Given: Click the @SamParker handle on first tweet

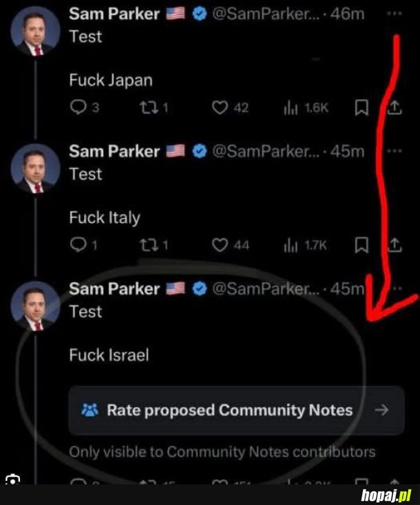Looking at the screenshot, I should [264, 14].
